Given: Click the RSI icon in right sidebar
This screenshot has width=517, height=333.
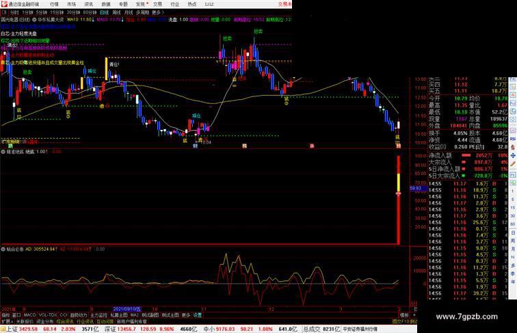Looking at the screenshot, I should click(x=513, y=139).
